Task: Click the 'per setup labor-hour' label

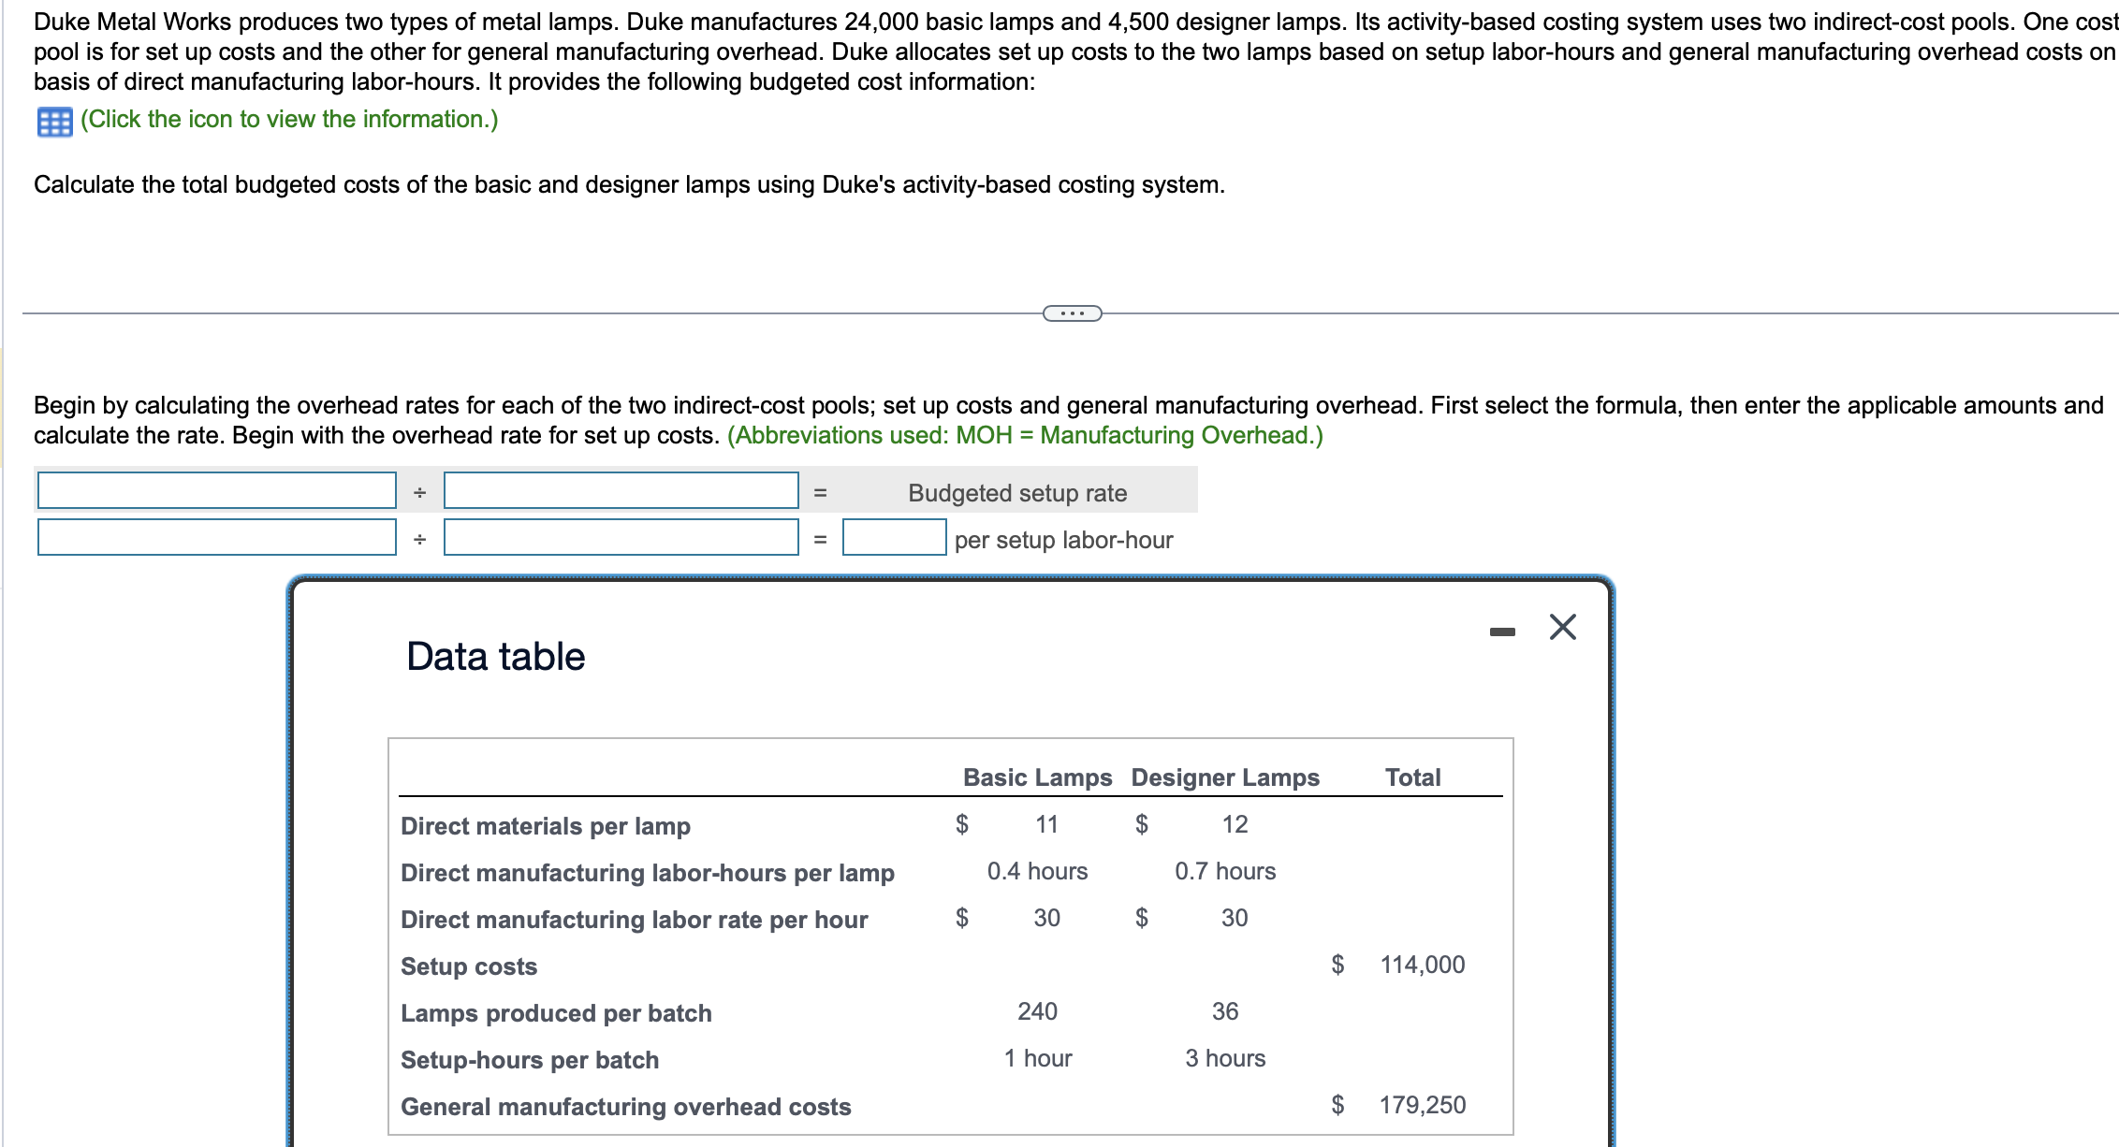Action: tap(1062, 540)
